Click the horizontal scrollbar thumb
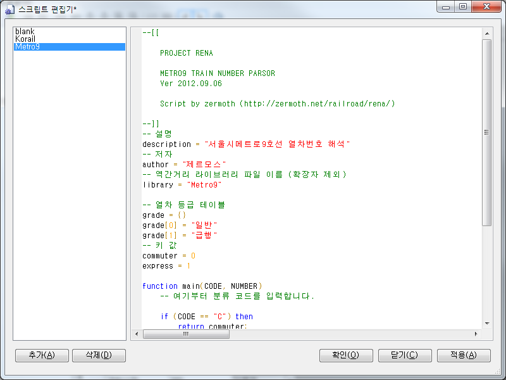This screenshot has height=380, width=506. pos(186,334)
